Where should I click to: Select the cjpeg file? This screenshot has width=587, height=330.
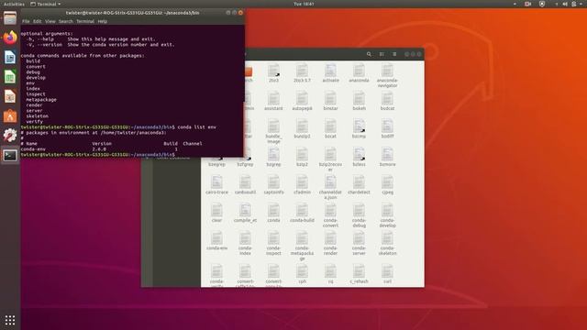click(387, 185)
